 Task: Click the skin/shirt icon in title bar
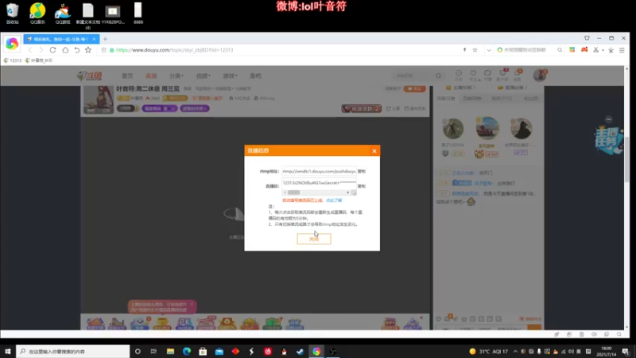point(587,38)
